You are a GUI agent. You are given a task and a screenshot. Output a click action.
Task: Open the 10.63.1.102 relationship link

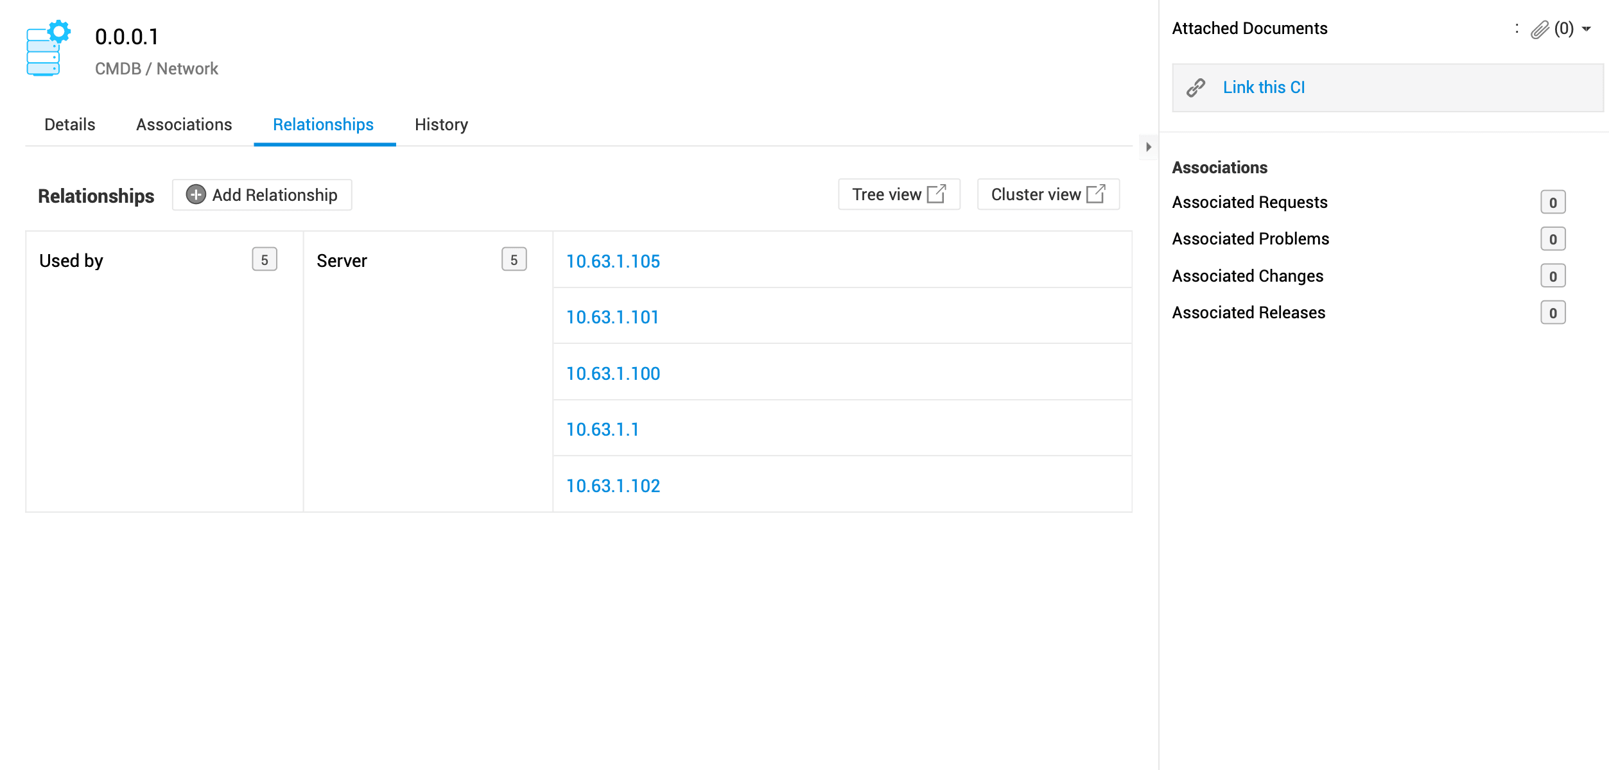[613, 486]
